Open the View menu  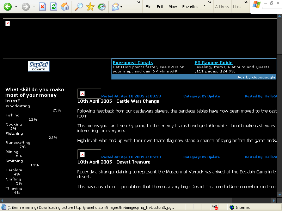pyautogui.click(x=173, y=7)
